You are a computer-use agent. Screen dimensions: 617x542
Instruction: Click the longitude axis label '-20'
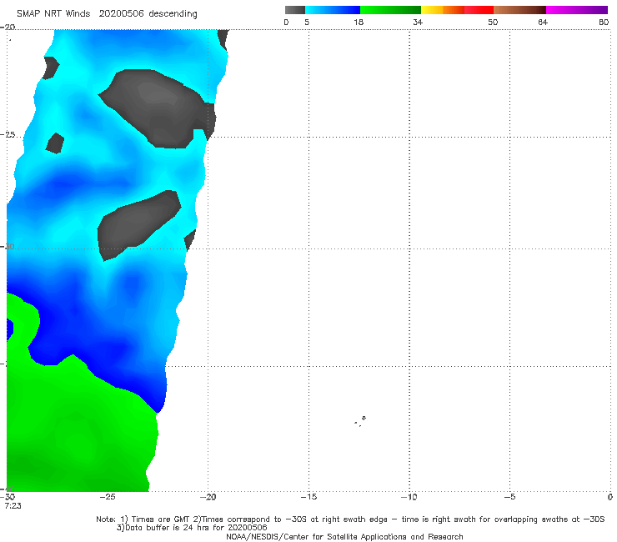(208, 497)
